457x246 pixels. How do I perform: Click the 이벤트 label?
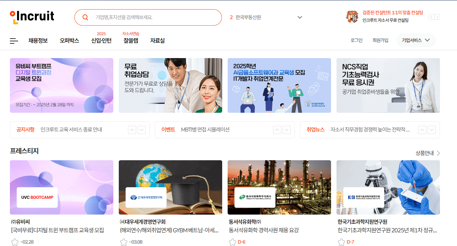tap(168, 130)
